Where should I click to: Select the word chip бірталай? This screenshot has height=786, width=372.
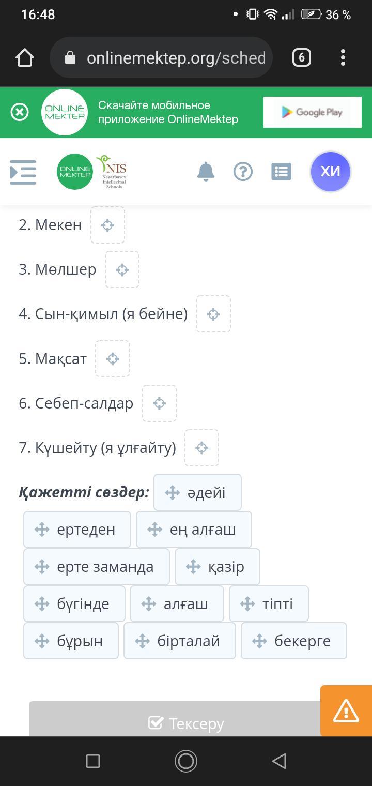coord(180,641)
